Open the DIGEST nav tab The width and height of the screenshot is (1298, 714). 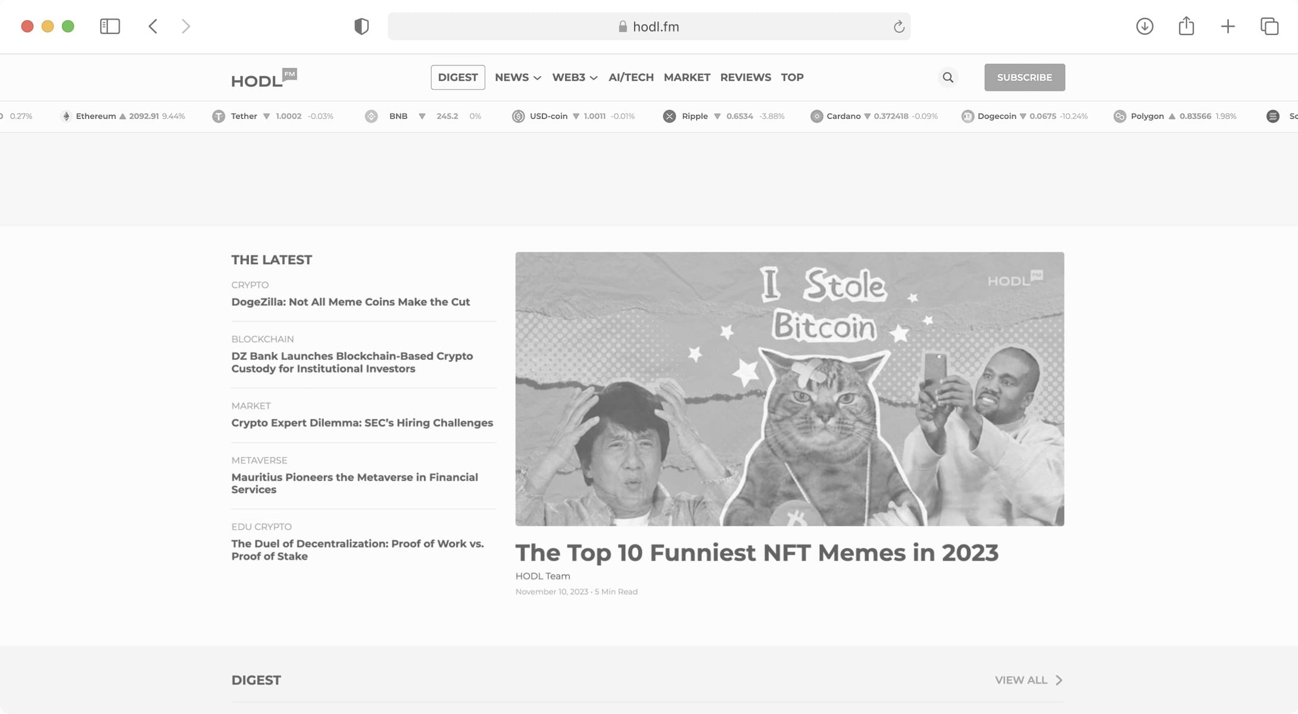457,77
